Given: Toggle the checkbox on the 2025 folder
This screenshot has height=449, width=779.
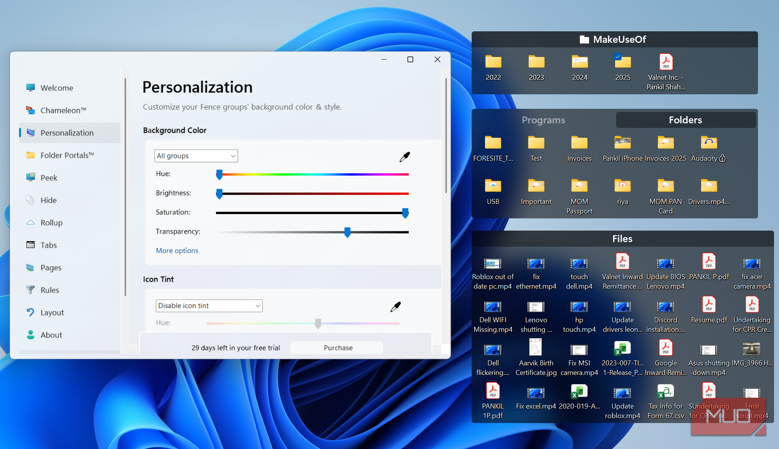Looking at the screenshot, I should (x=618, y=57).
